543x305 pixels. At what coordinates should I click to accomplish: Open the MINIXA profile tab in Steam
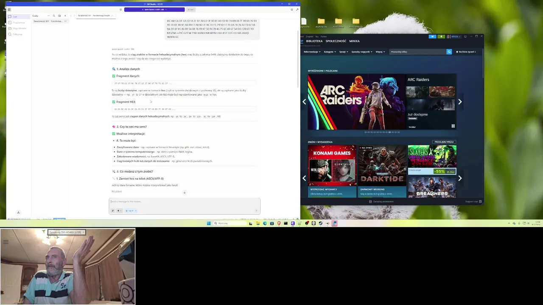(x=354, y=41)
